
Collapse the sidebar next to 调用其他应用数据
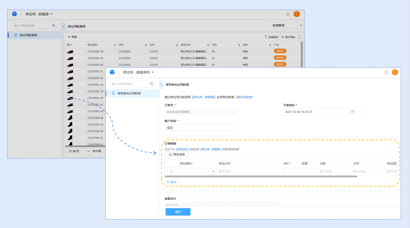click(161, 85)
